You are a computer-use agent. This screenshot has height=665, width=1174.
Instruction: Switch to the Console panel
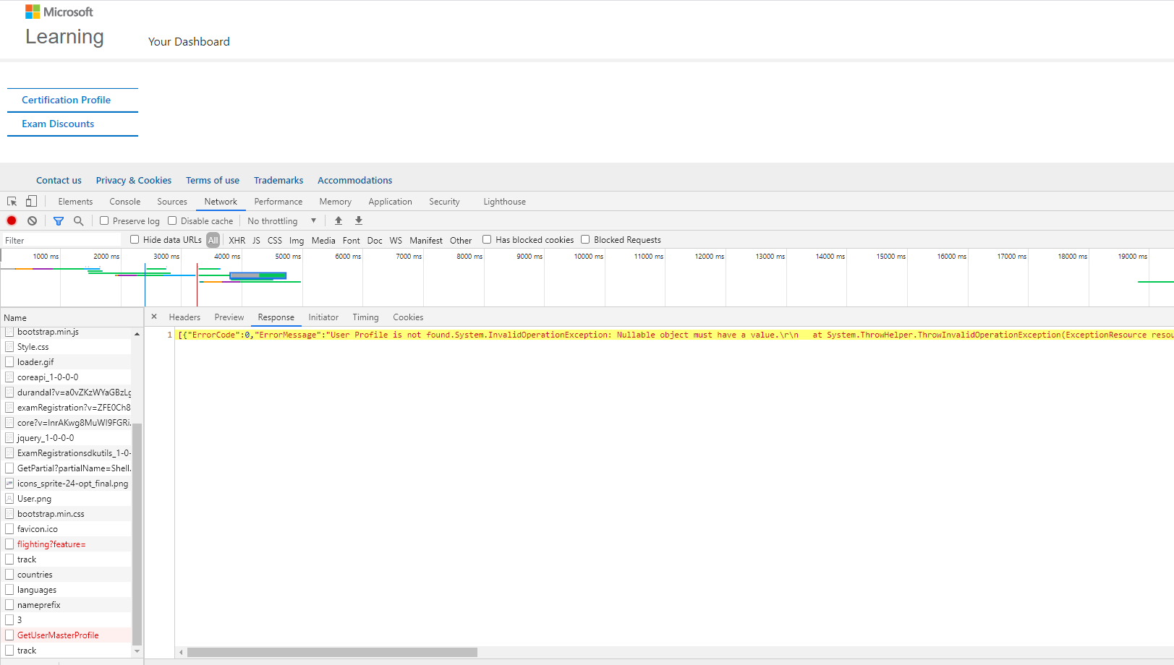point(125,202)
